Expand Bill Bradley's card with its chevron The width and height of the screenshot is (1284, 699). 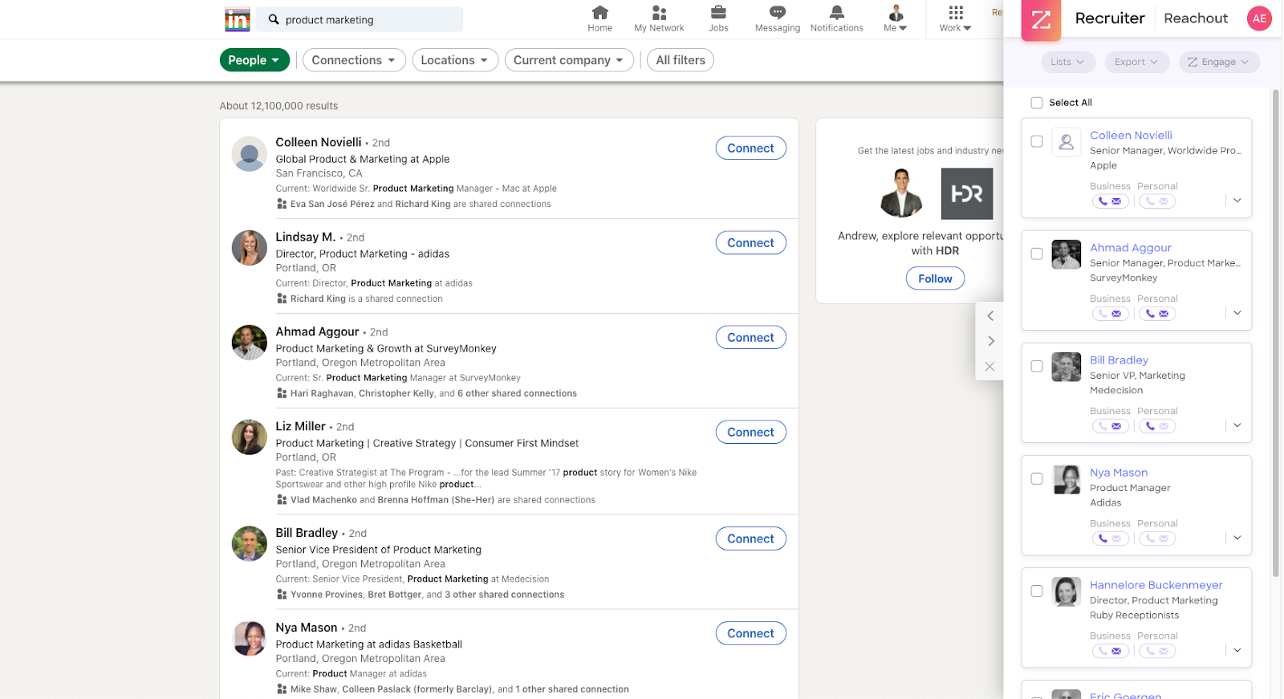(1237, 425)
